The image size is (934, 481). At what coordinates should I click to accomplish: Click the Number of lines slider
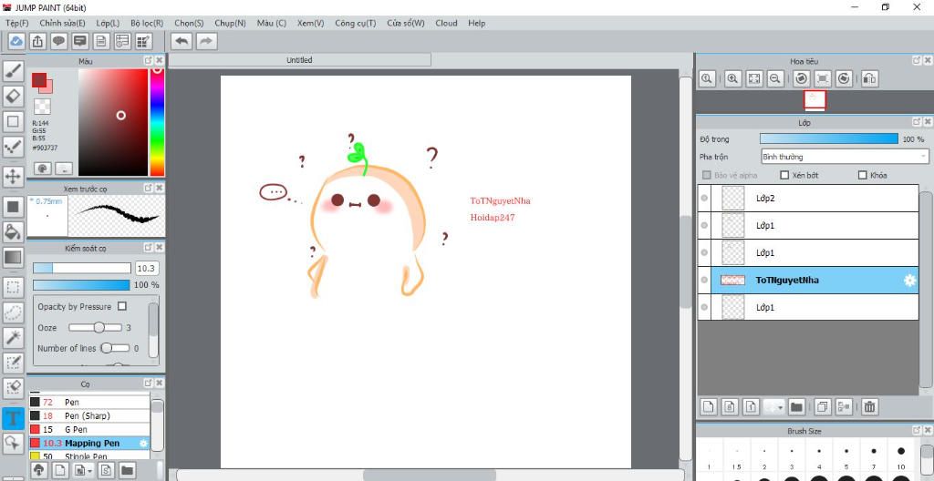116,348
